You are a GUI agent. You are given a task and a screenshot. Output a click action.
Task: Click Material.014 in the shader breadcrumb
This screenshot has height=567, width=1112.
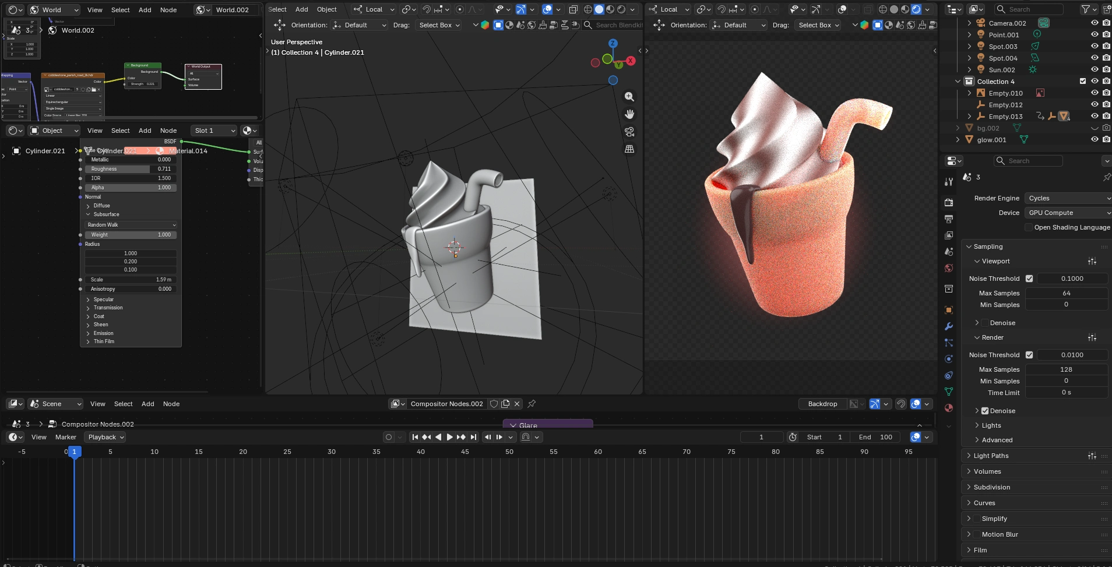pos(188,151)
